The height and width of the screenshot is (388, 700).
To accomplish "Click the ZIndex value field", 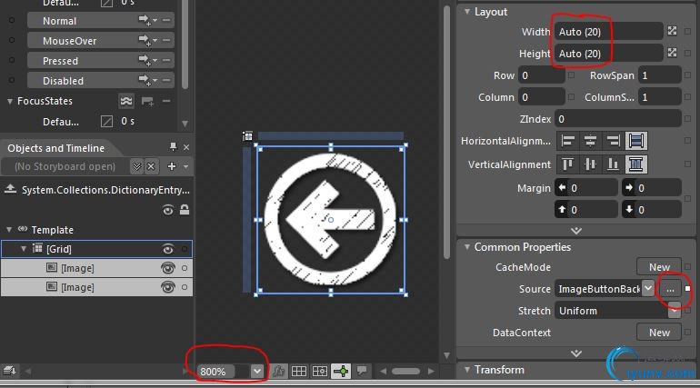I will 618,119.
